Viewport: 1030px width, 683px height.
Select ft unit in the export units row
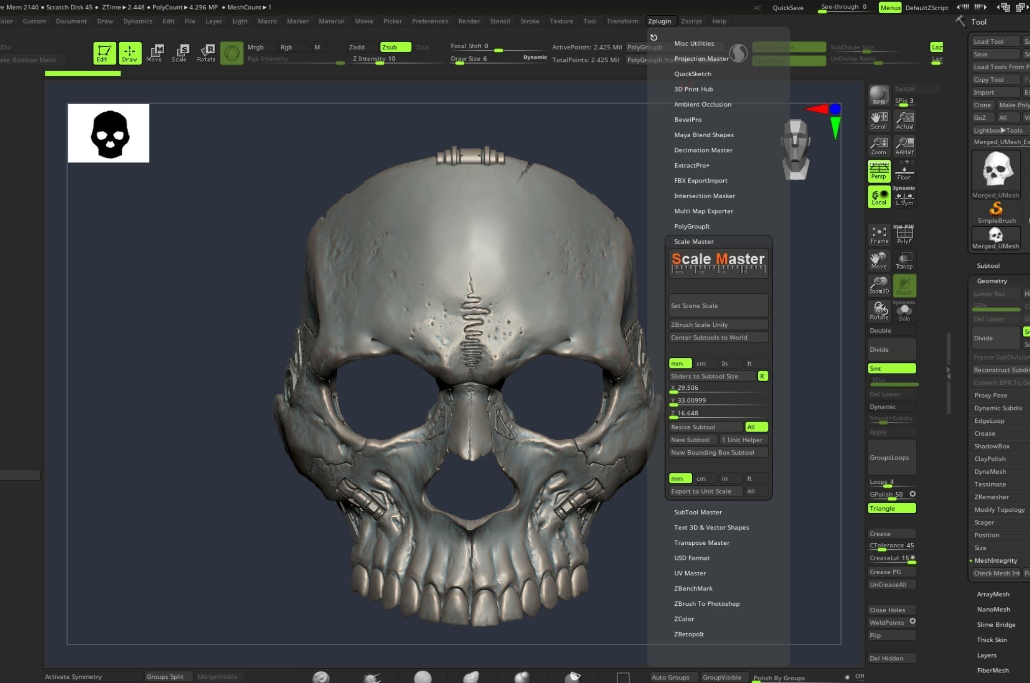coord(756,478)
